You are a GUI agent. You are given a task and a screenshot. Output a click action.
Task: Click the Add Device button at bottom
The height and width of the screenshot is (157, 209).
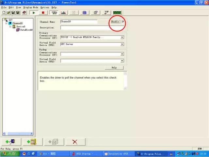(32, 142)
